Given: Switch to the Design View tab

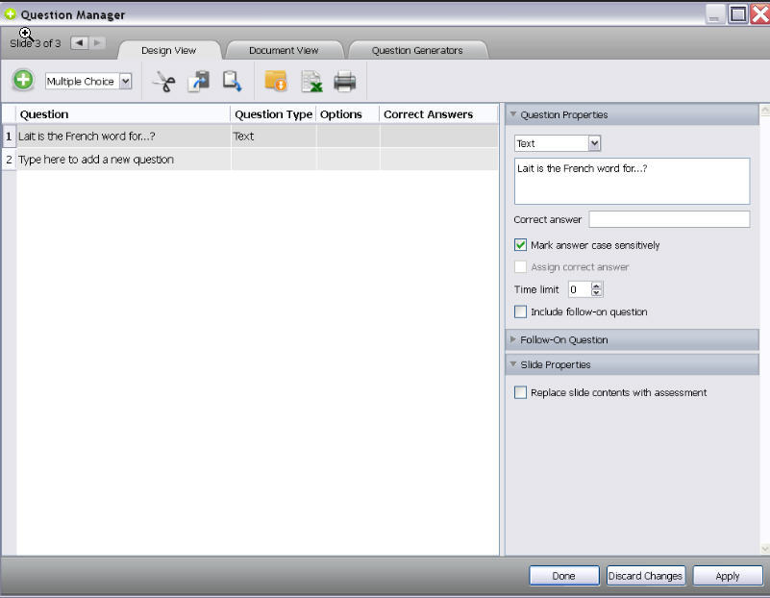Looking at the screenshot, I should [168, 50].
